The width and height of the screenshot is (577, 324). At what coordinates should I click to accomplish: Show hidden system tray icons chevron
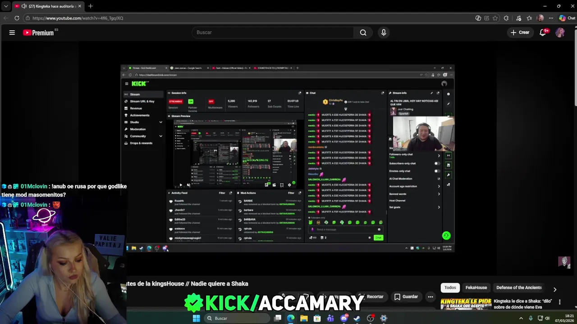(521, 318)
